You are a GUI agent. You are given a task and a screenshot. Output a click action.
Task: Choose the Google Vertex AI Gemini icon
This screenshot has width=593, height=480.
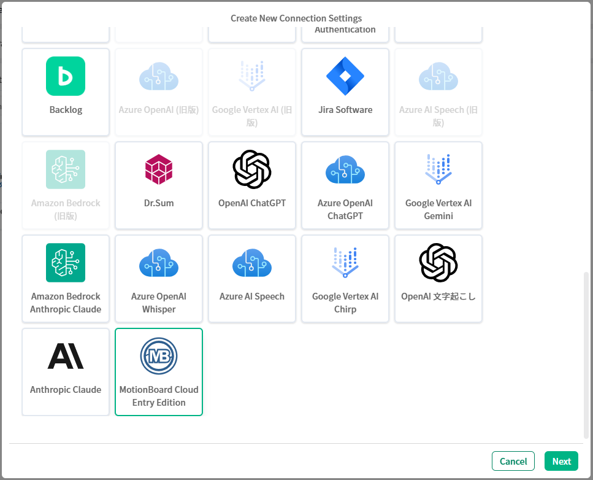coord(438,170)
